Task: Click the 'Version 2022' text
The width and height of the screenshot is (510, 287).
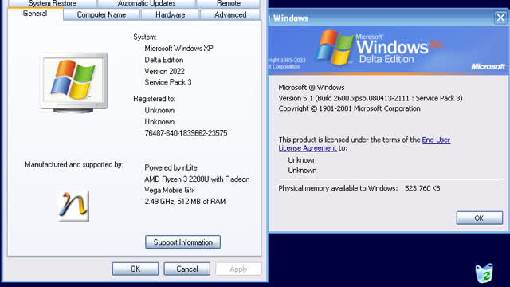Action: tap(164, 71)
